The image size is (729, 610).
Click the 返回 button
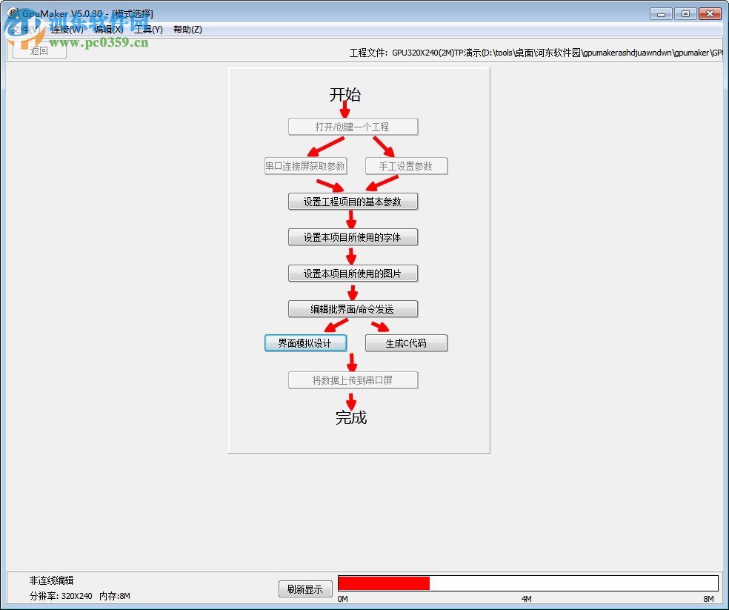[39, 52]
